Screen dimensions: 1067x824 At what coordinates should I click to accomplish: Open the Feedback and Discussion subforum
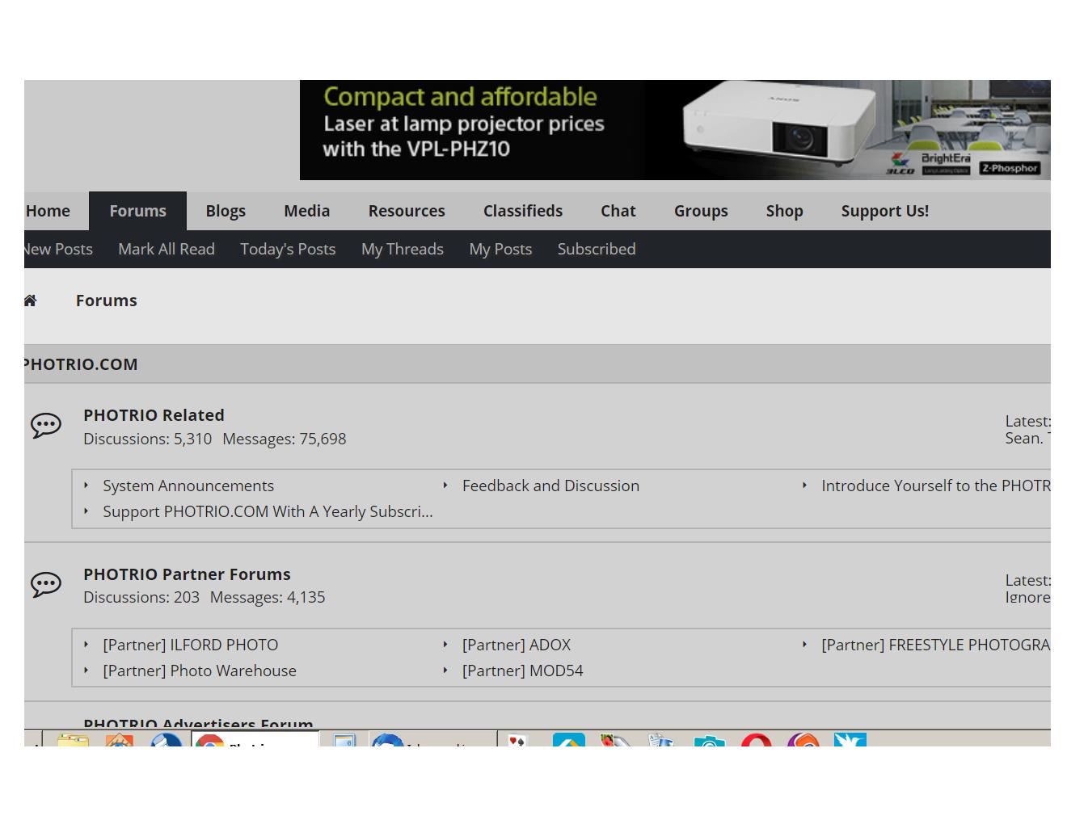point(550,486)
